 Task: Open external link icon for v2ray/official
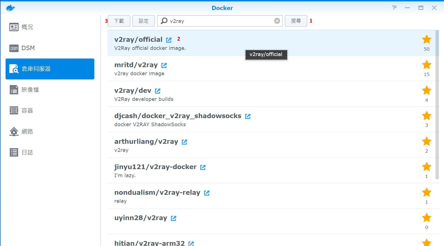coord(169,40)
